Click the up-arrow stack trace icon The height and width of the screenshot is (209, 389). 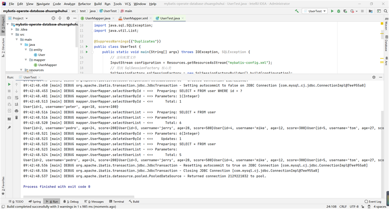coord(16,84)
